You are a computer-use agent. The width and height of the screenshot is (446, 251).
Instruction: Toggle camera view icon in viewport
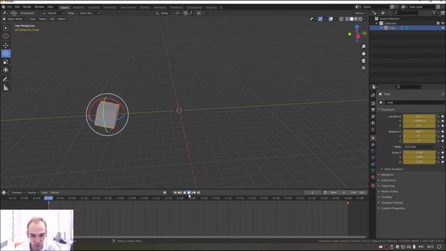364,61
